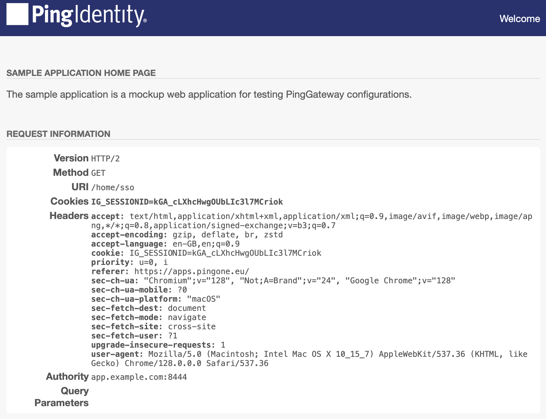The image size is (546, 419).
Task: Click the accept-encoding header line
Action: click(x=187, y=235)
